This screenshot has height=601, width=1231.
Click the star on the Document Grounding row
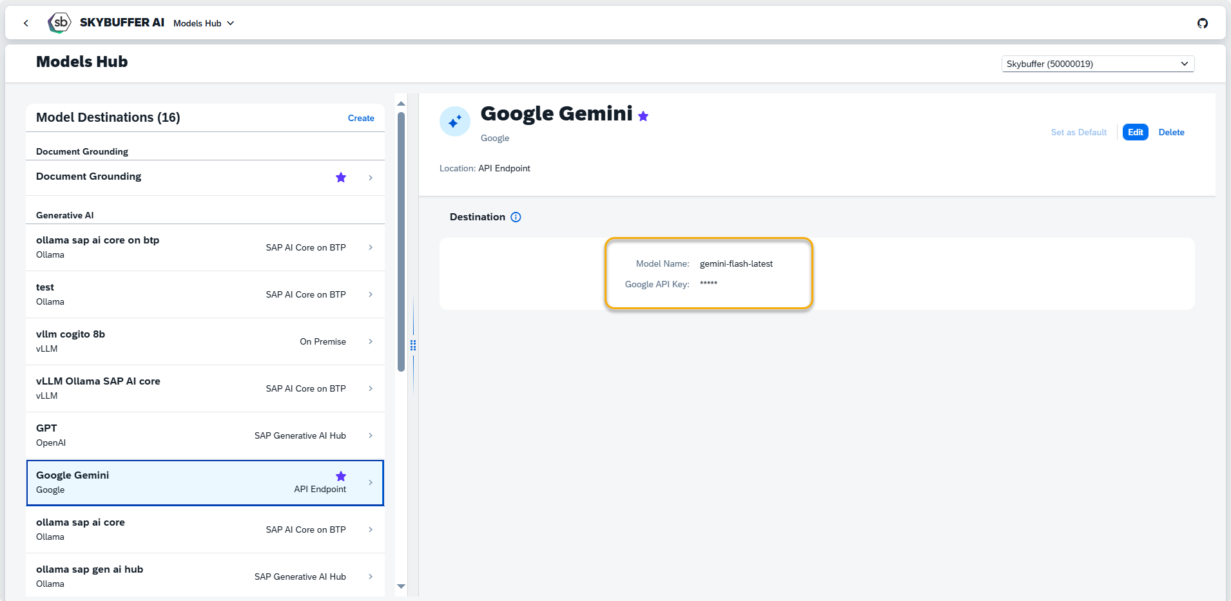[x=341, y=177]
